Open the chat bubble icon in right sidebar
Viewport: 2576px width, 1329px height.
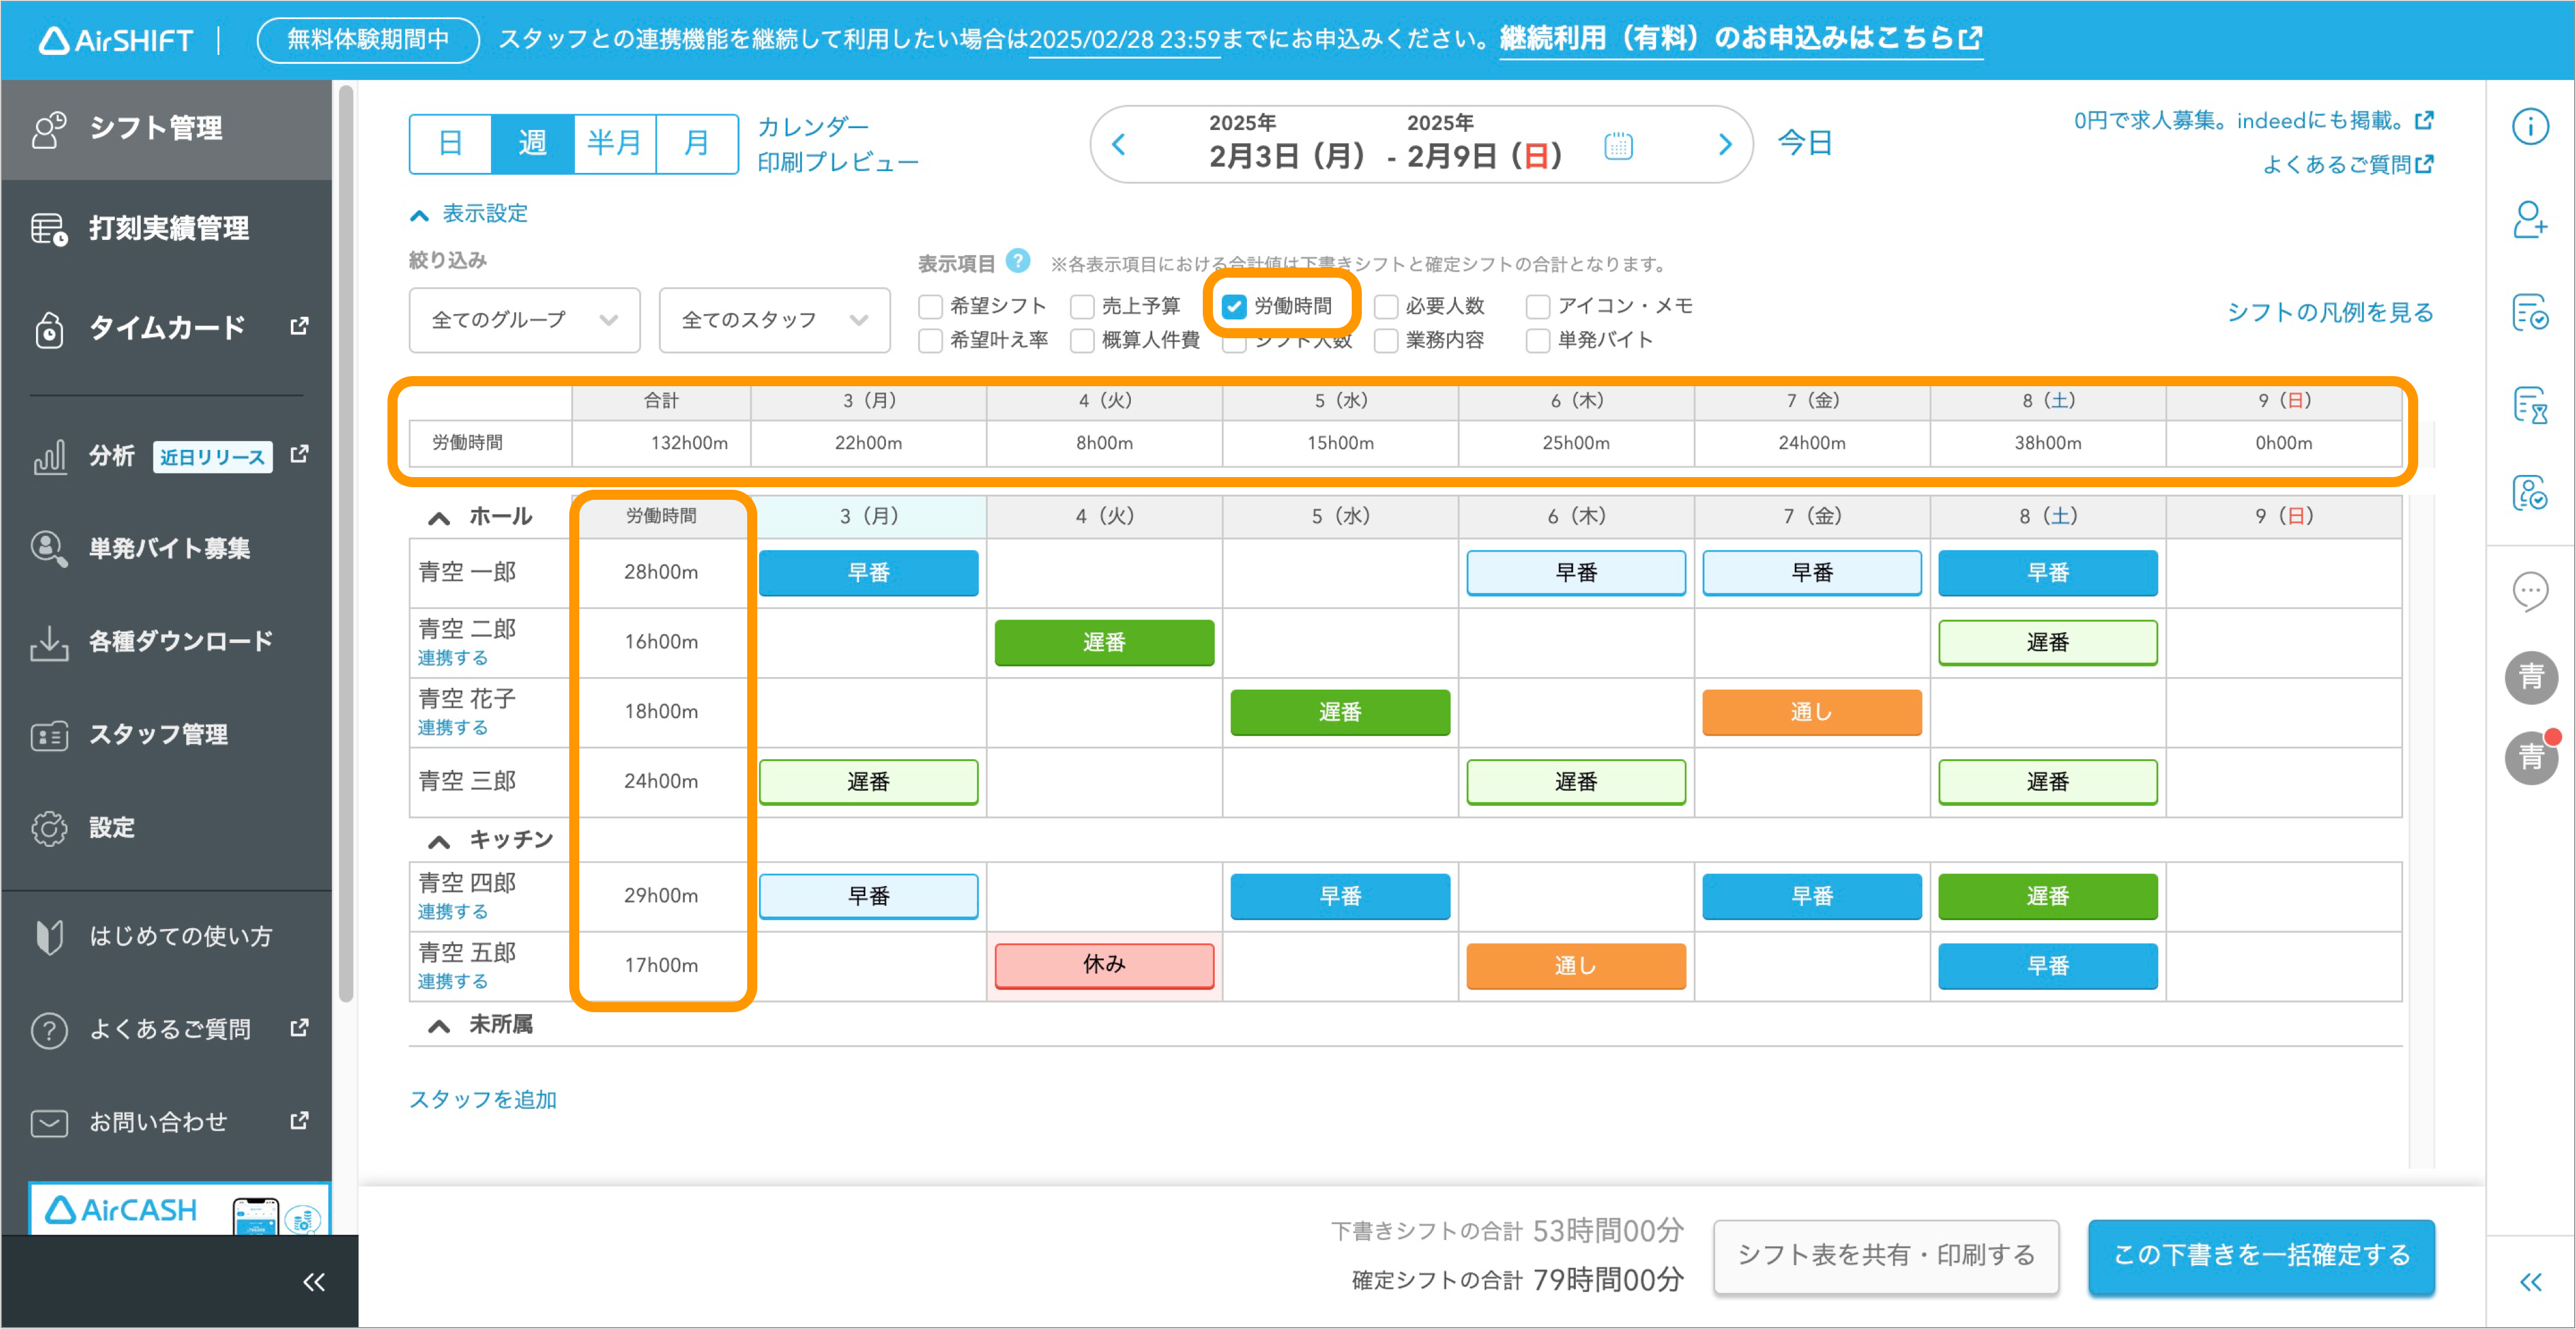2530,590
